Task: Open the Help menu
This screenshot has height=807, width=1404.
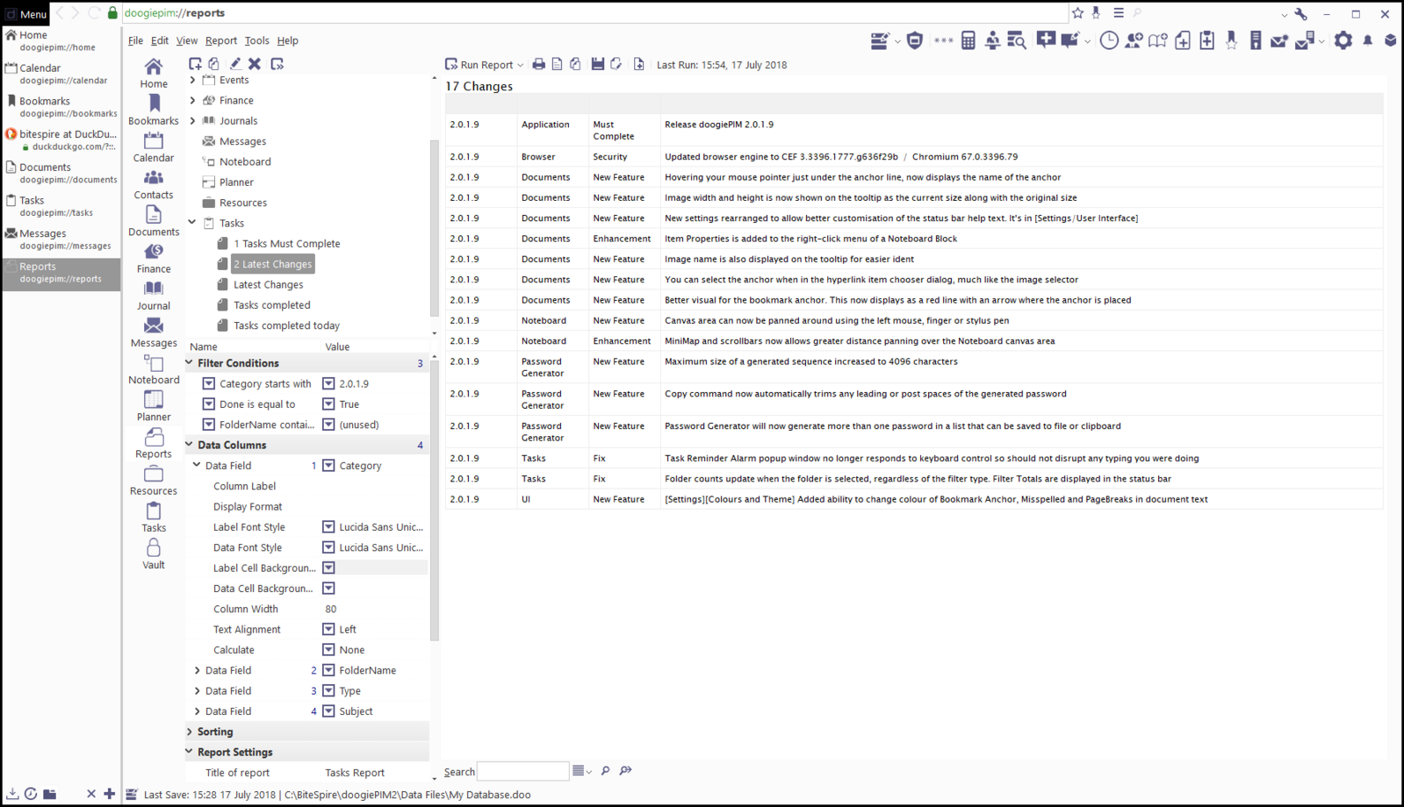Action: point(288,40)
